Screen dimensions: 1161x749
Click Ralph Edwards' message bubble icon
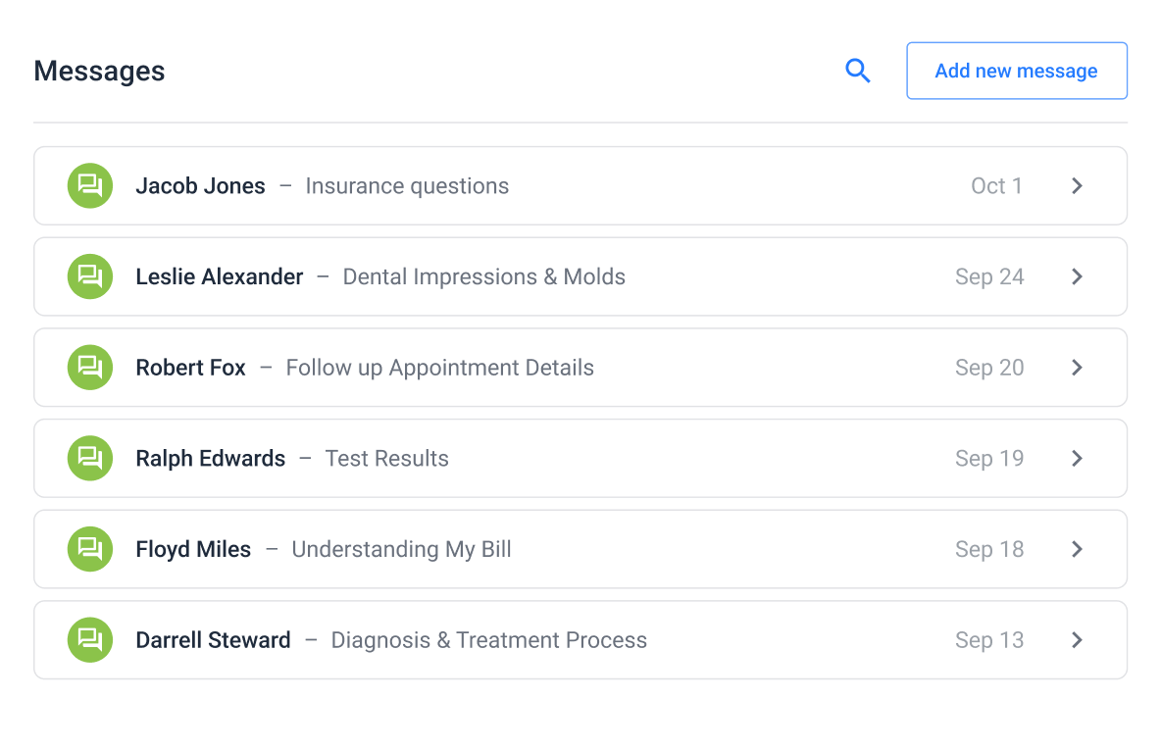[90, 458]
